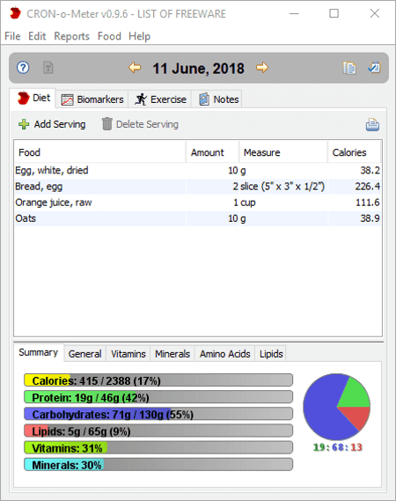Switch to the Biomarkers tab
Screen dimensions: 396x501
pos(92,99)
